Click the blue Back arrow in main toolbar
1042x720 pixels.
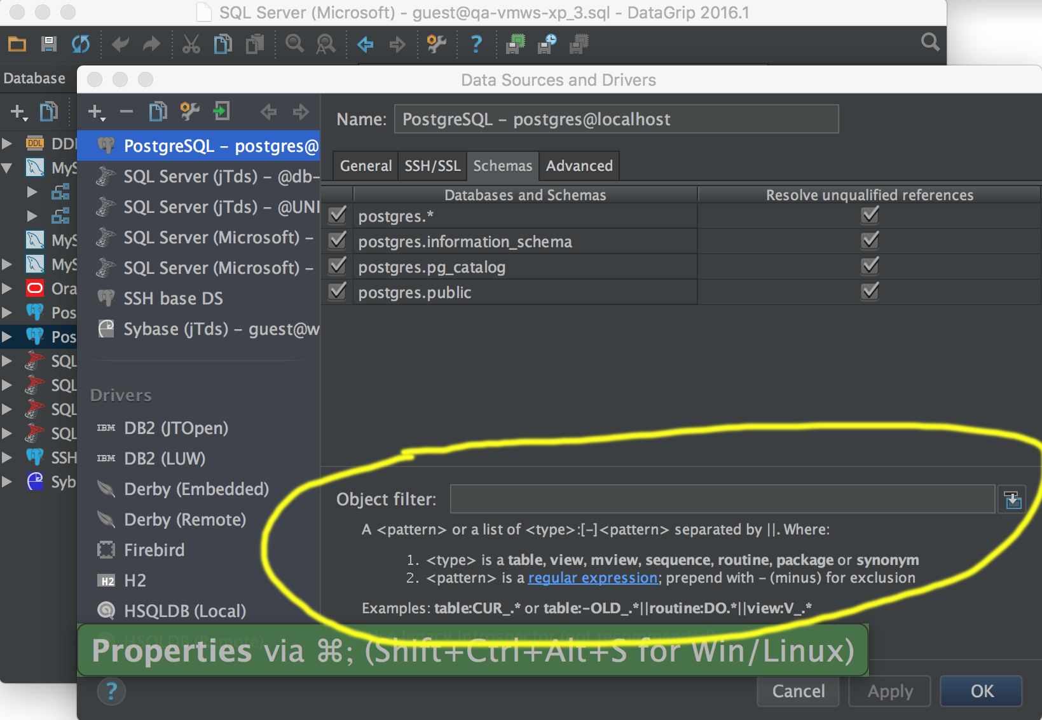(366, 44)
